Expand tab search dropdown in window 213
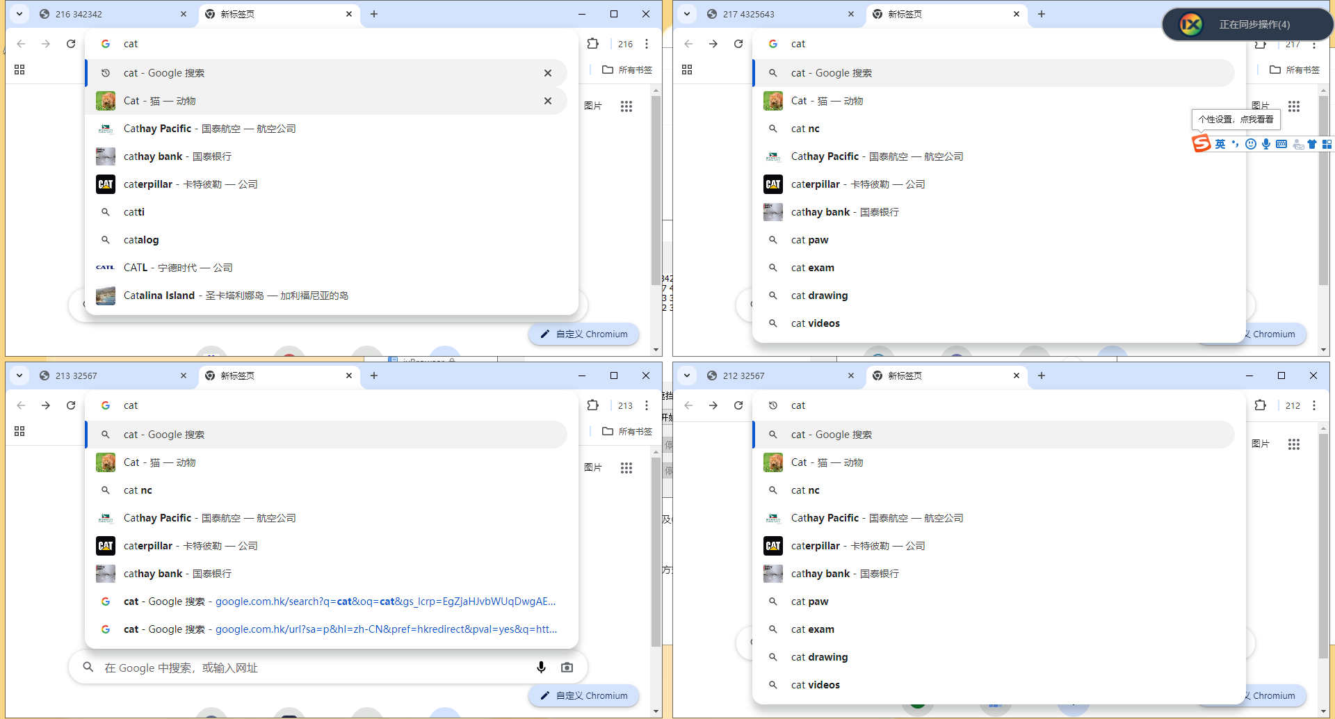Image resolution: width=1335 pixels, height=719 pixels. point(19,375)
